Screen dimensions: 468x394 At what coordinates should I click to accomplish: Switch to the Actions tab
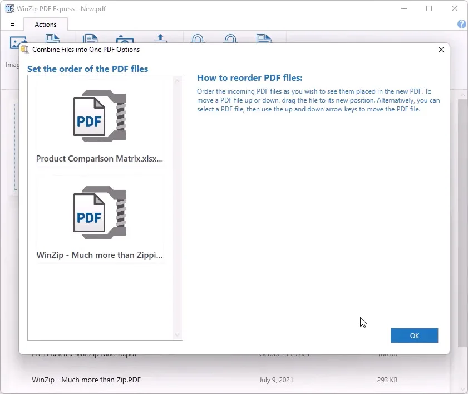(x=46, y=24)
